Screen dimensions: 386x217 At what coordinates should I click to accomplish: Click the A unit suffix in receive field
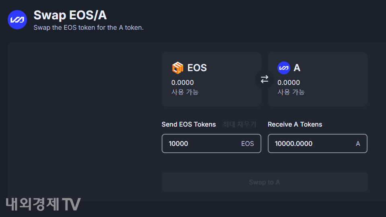tap(358, 143)
